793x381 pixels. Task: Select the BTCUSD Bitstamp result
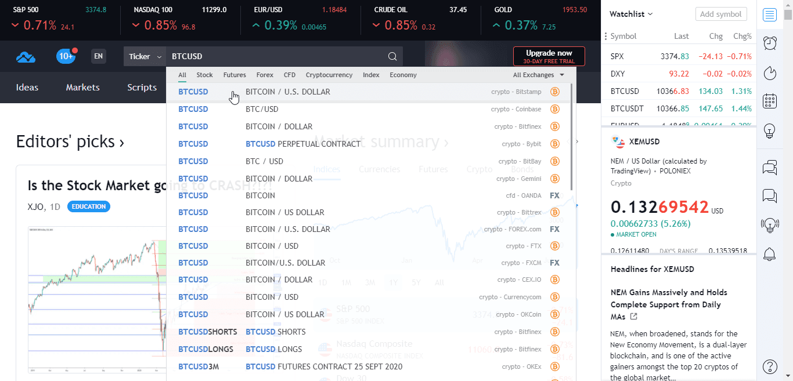point(368,92)
